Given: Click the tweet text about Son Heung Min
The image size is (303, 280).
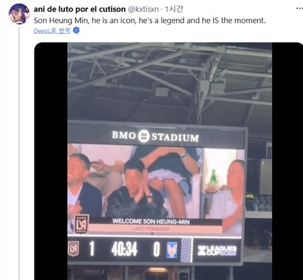Looking at the screenshot, I should click(150, 21).
